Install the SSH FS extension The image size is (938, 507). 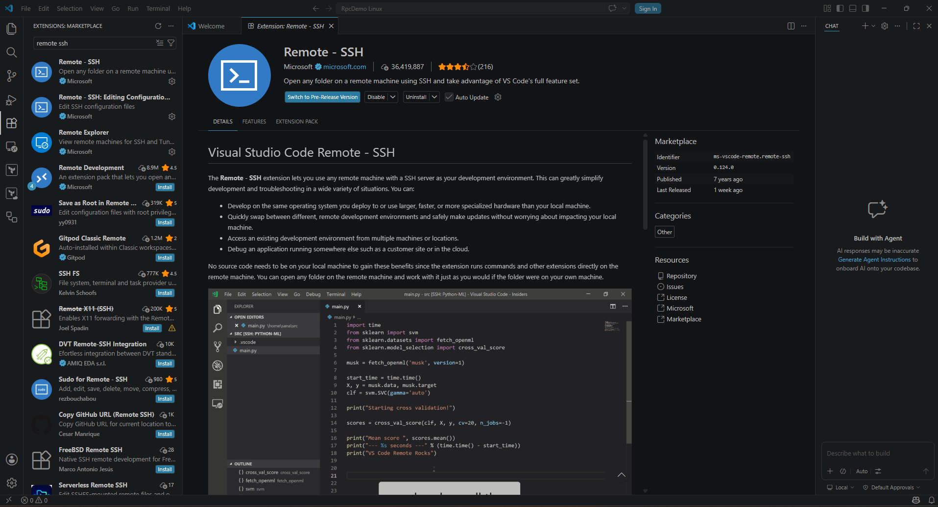165,293
